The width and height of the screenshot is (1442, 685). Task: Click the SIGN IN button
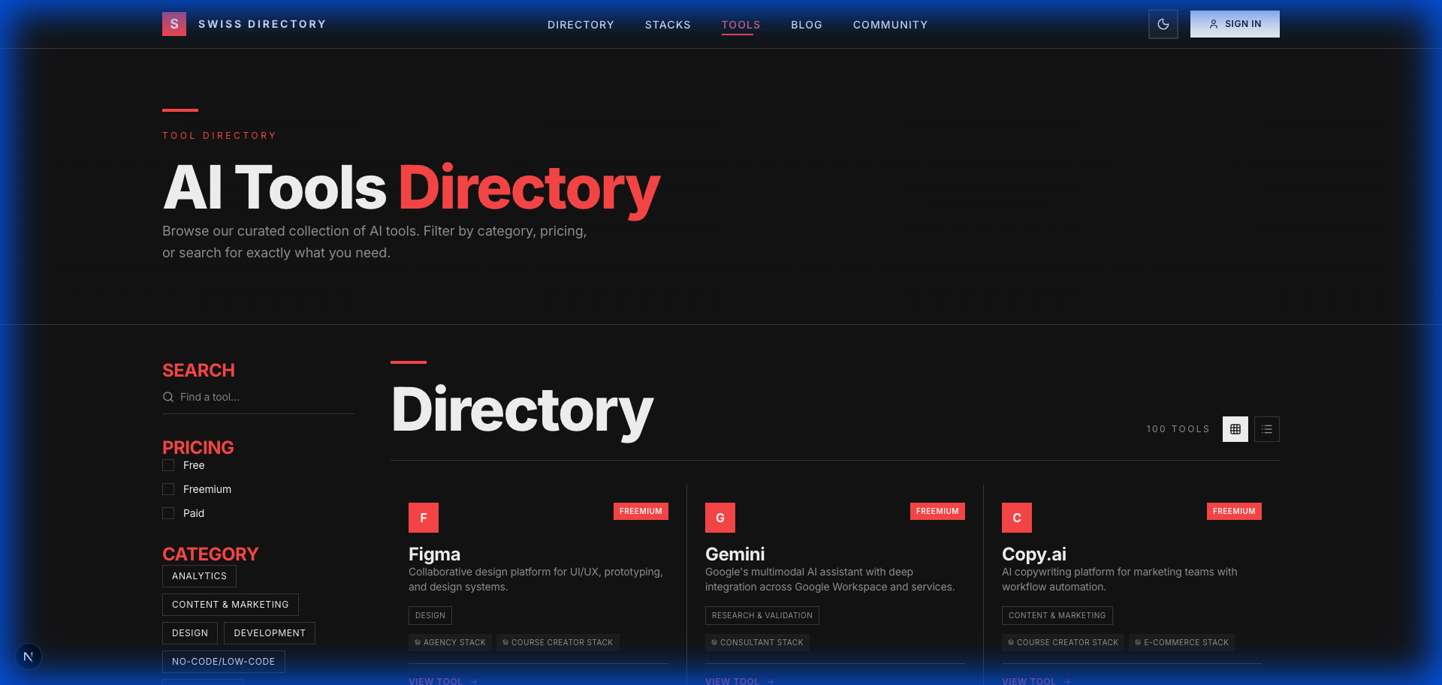(1234, 23)
